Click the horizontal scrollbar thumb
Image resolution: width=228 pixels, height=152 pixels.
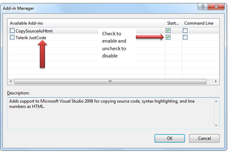(x=110, y=81)
